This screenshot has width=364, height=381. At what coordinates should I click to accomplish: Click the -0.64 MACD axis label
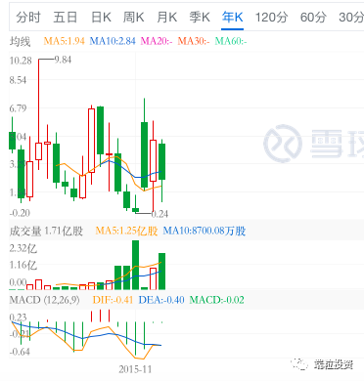[x=20, y=352]
